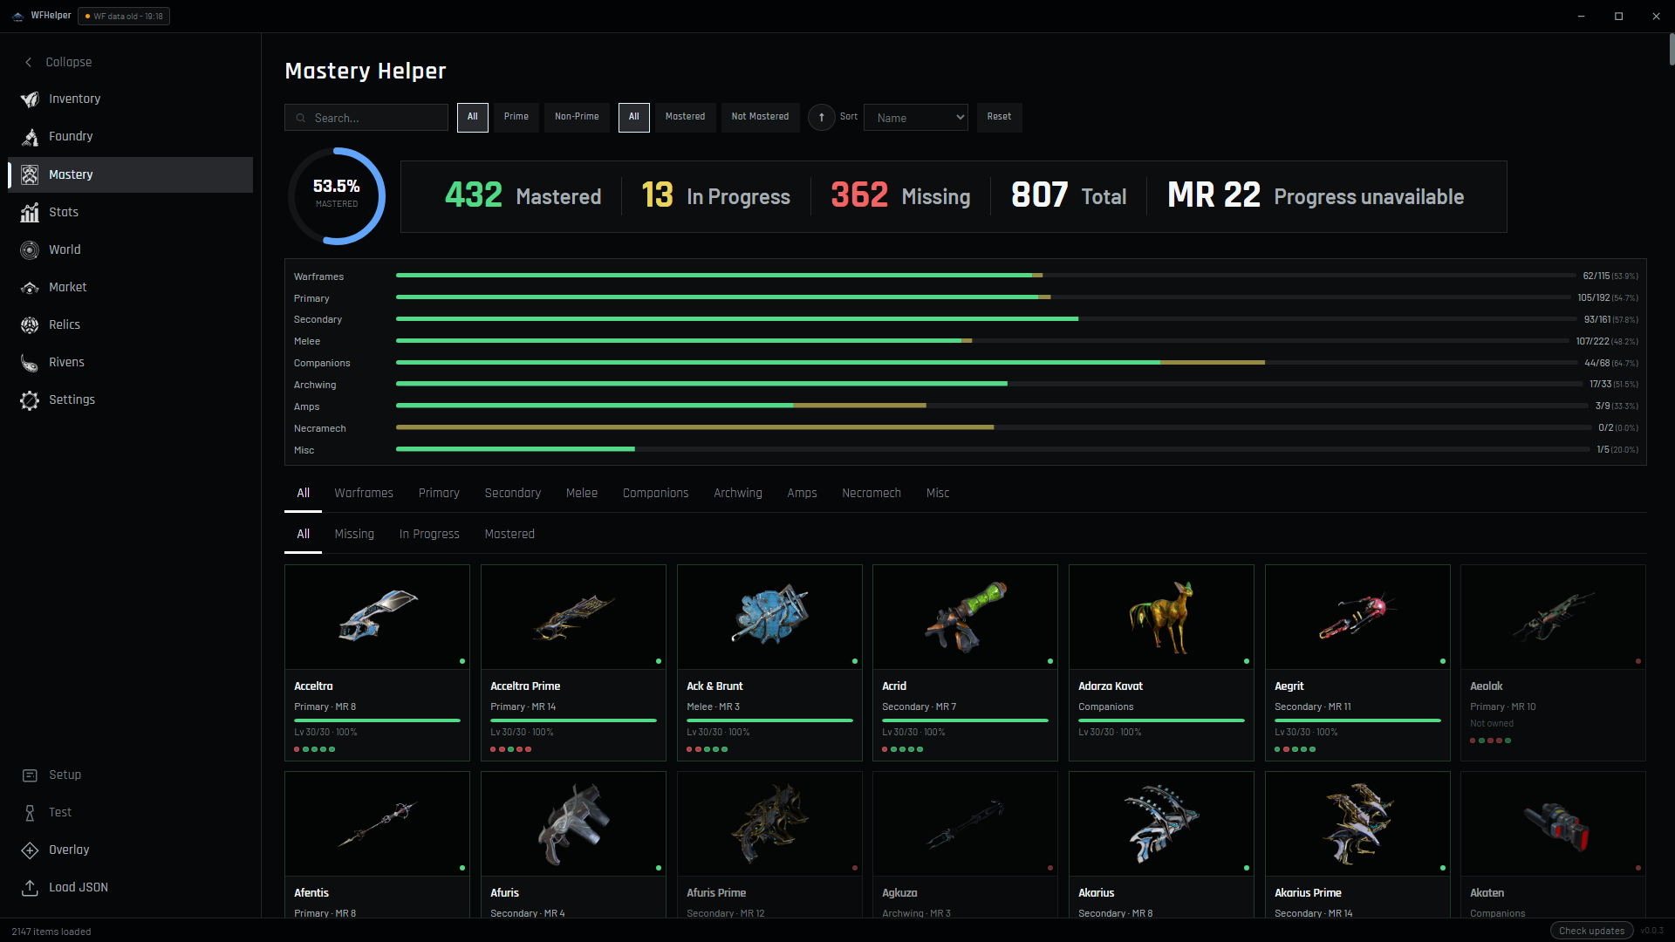Image resolution: width=1675 pixels, height=942 pixels.
Task: Click the Rivens sidebar icon
Action: (x=30, y=362)
